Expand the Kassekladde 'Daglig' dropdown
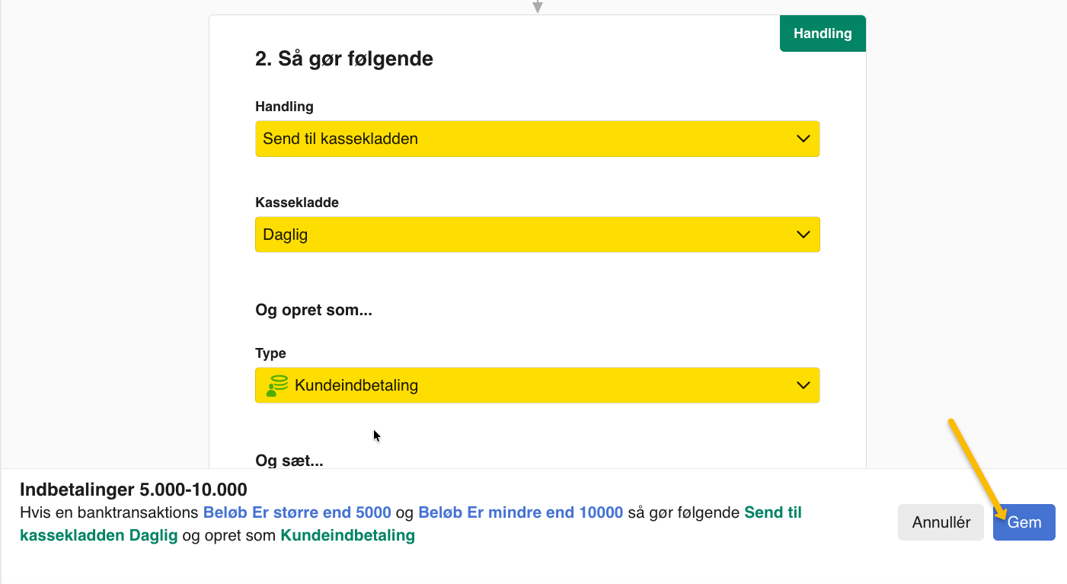1067x584 pixels. [x=537, y=235]
